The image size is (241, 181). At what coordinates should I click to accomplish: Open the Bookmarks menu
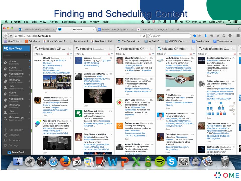click(x=69, y=22)
